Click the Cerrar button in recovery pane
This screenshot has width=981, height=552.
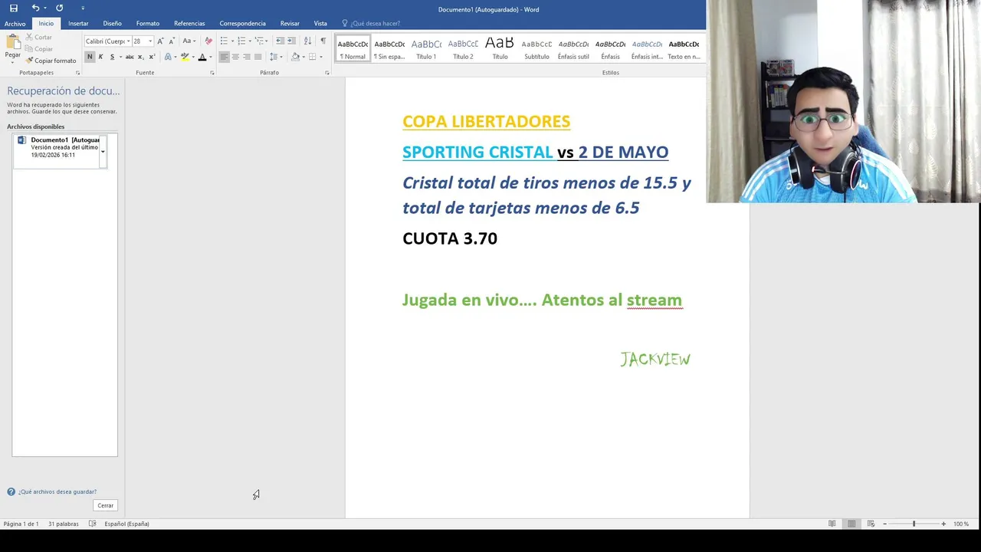pyautogui.click(x=106, y=505)
